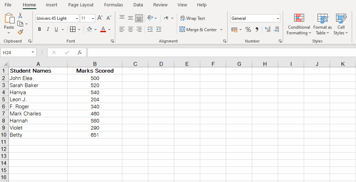Viewport: 356px width, 182px height.
Task: Open the General number format dropdown
Action: 278,18
